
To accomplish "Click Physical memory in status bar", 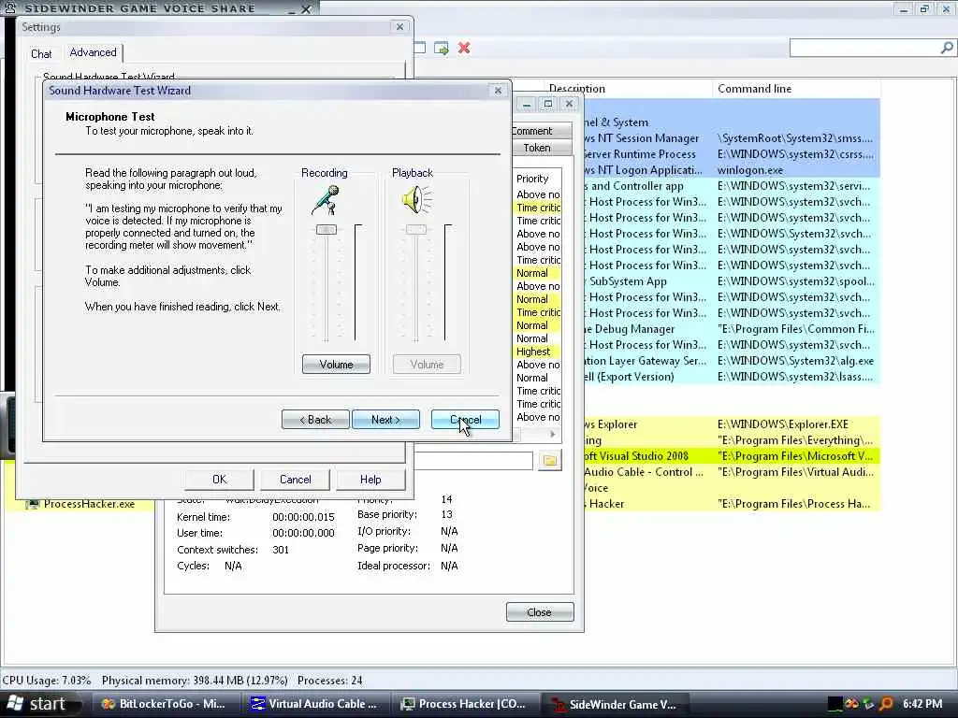I will pyautogui.click(x=195, y=681).
